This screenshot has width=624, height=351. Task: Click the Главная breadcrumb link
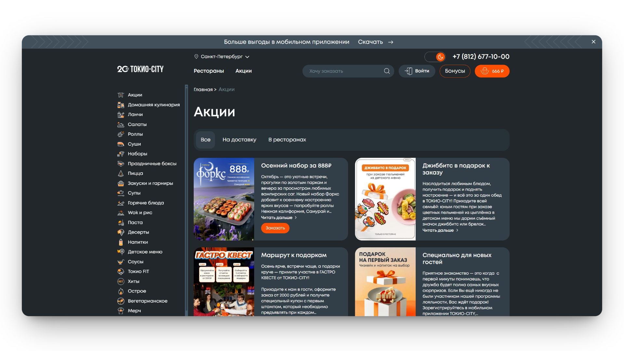pyautogui.click(x=203, y=90)
